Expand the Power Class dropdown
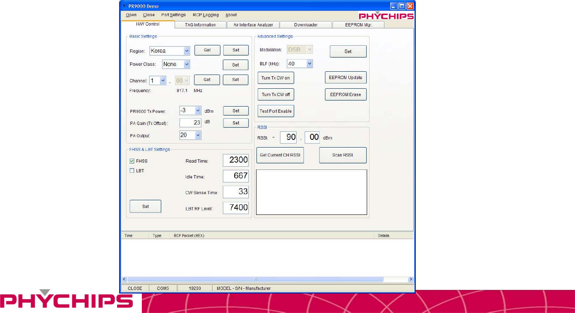The height and width of the screenshot is (313, 575). 186,64
